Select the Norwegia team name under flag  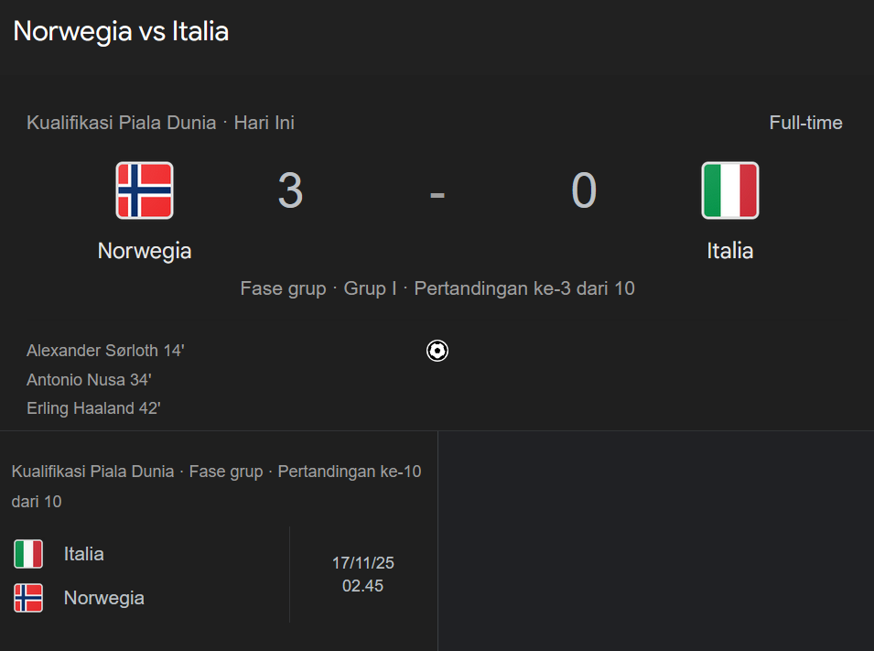[x=145, y=251]
